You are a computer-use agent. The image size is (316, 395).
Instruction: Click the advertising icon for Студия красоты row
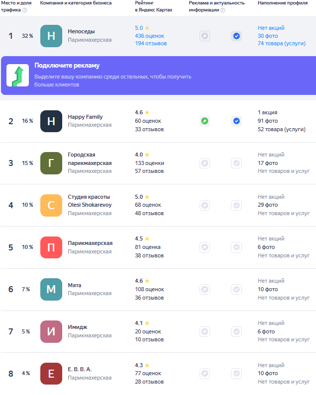click(x=205, y=205)
